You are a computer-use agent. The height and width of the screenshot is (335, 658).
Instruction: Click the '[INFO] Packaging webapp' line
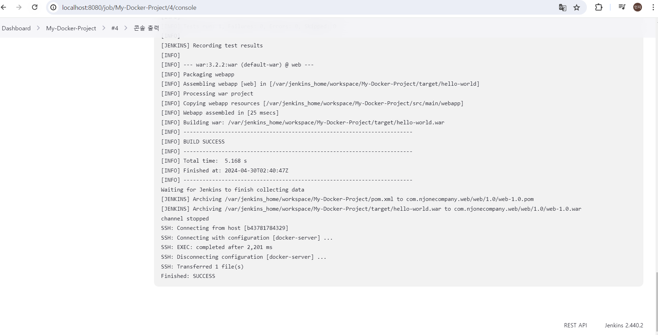pos(198,75)
